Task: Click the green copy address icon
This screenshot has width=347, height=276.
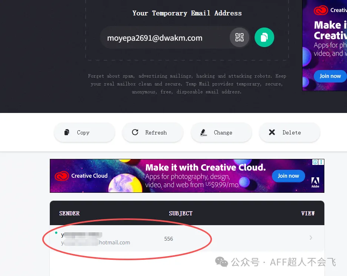Action: click(x=264, y=37)
